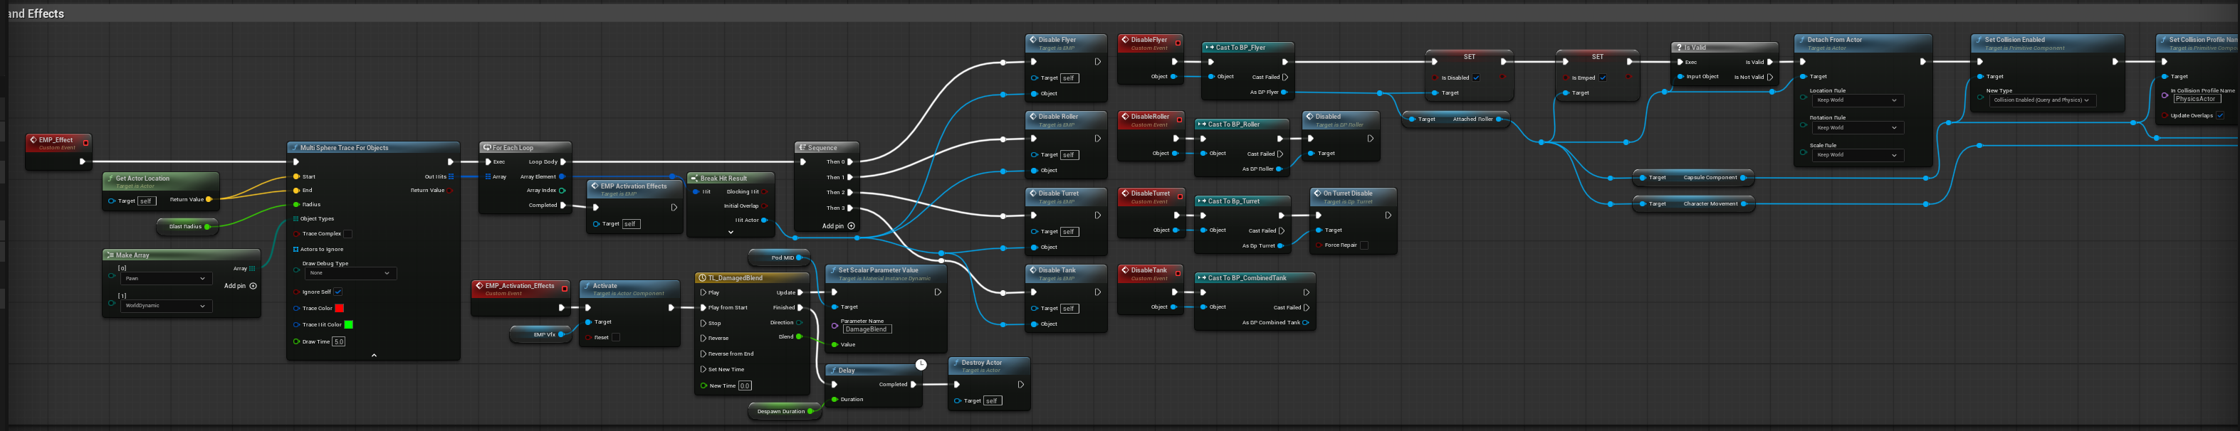Click the DisableFlyer event delegate pin
Image resolution: width=2240 pixels, height=431 pixels.
(x=1178, y=43)
